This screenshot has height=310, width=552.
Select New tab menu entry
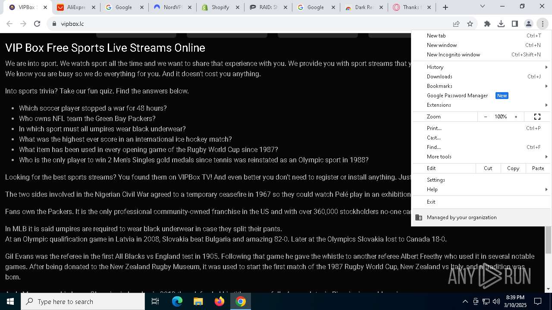482,36
